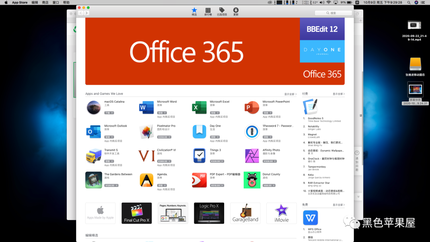This screenshot has height=242, width=430.
Task: Open the Pixelmator Pro app icon
Action: tap(147, 132)
